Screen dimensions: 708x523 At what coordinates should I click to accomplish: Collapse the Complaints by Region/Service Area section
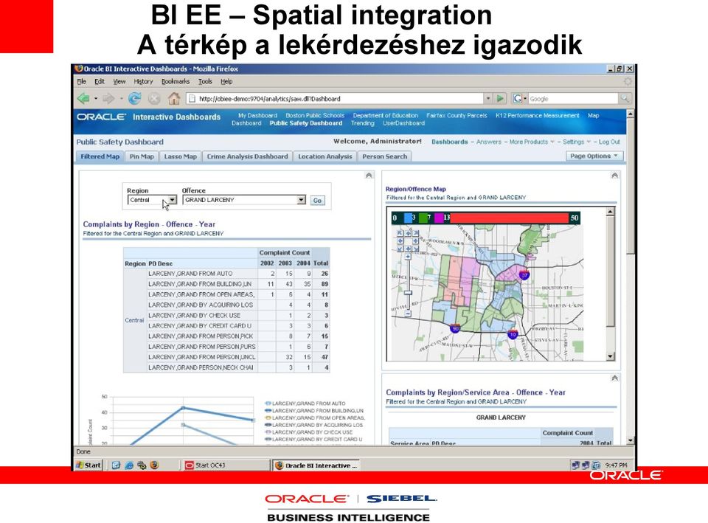(x=614, y=378)
